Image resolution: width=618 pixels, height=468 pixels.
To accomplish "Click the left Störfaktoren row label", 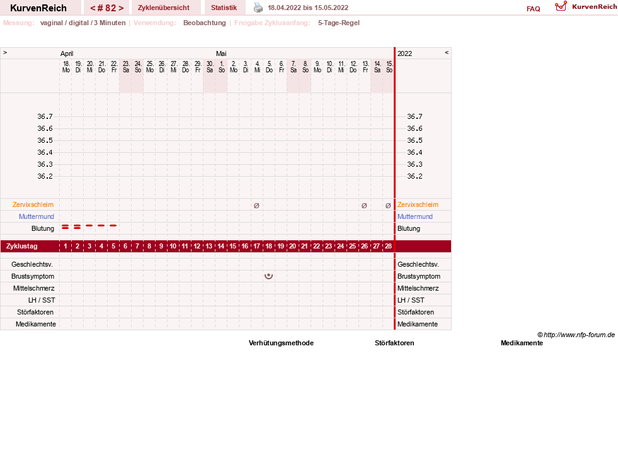I will pyautogui.click(x=35, y=312).
